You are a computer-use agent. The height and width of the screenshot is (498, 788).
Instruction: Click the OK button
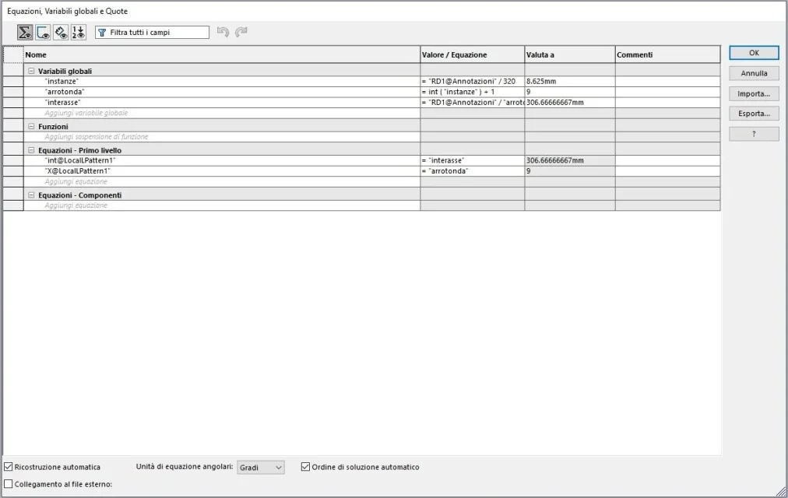[754, 53]
